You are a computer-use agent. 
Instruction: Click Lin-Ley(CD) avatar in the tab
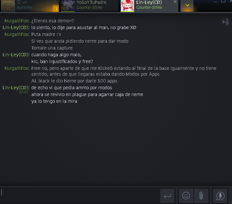click(127, 5)
